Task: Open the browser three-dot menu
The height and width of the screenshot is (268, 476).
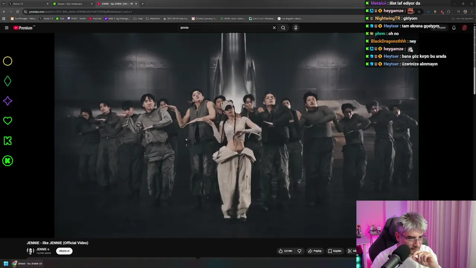Action: [x=472, y=12]
